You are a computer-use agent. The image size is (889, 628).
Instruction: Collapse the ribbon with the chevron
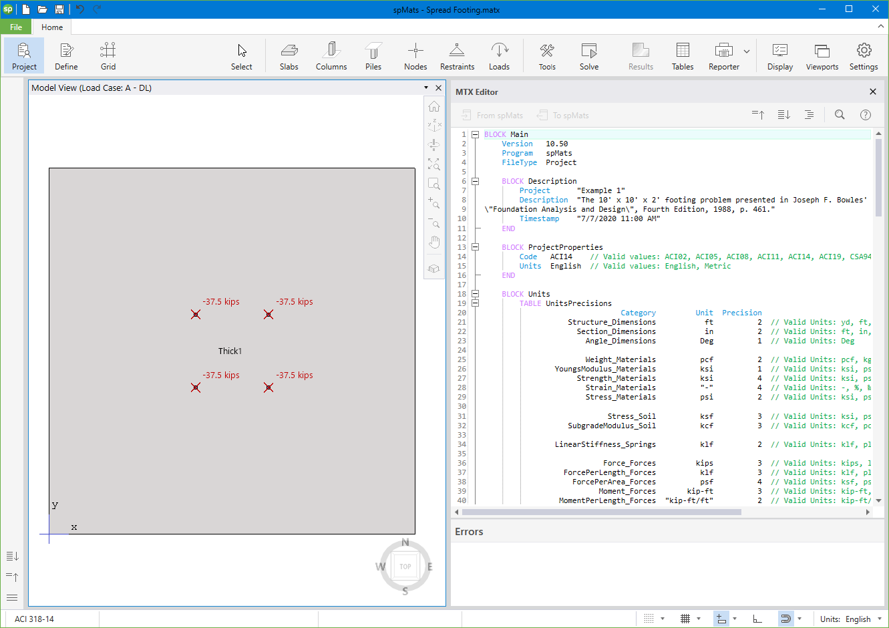coord(881,27)
